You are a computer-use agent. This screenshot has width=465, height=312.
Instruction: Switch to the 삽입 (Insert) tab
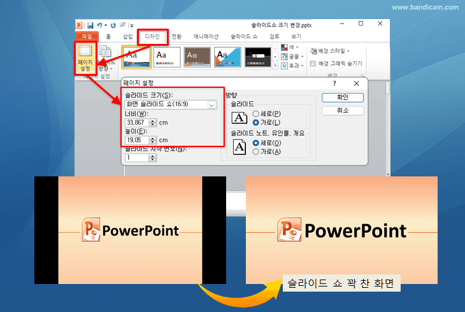pyautogui.click(x=128, y=36)
